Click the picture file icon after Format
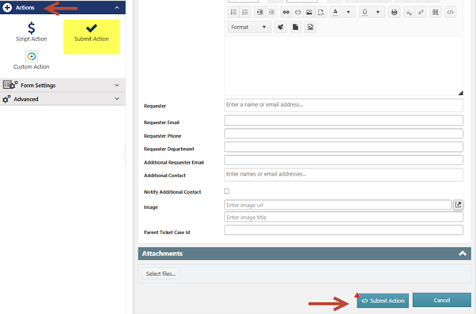The height and width of the screenshot is (314, 476). click(310, 27)
